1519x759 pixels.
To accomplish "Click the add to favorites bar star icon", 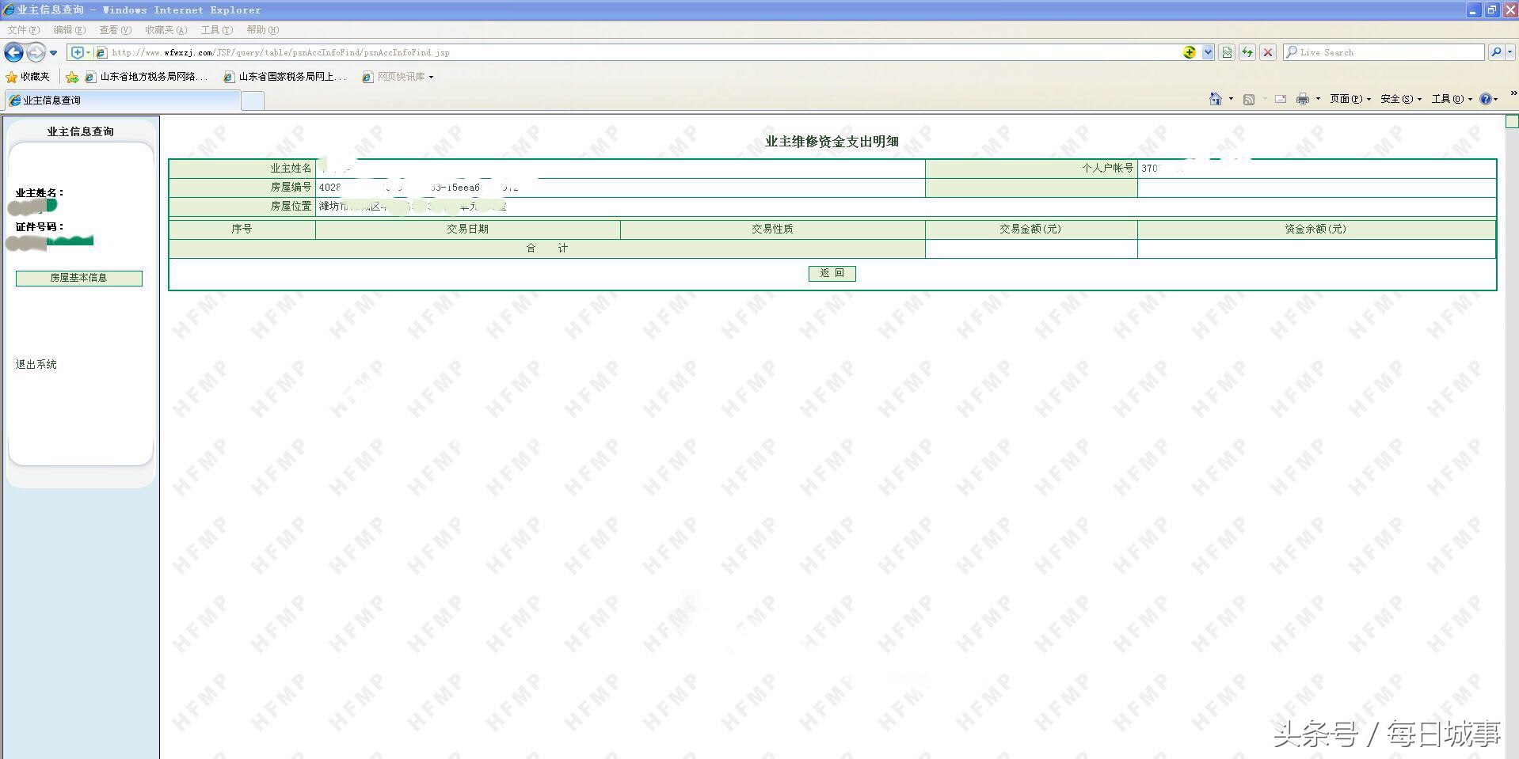I will [72, 77].
